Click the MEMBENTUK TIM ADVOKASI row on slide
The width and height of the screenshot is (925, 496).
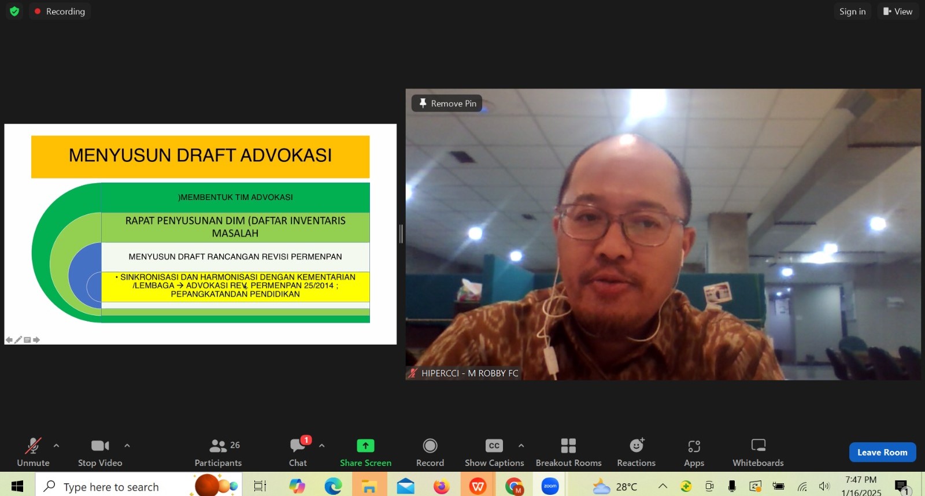[x=236, y=197]
